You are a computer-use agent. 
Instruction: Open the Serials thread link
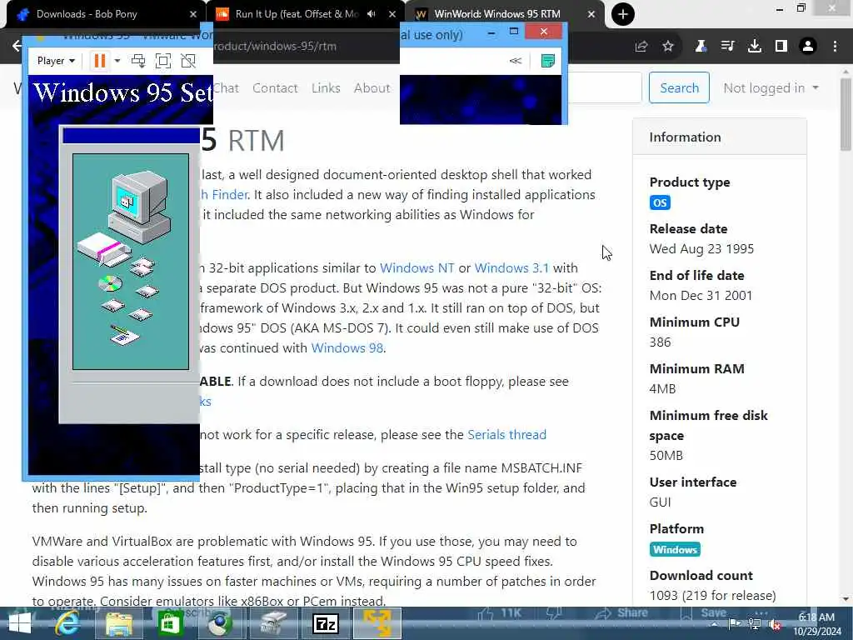(x=506, y=435)
